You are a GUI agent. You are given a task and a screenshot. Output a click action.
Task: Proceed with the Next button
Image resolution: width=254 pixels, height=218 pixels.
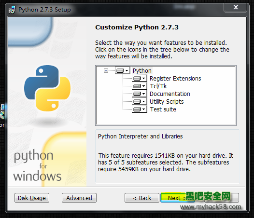coord(177,198)
